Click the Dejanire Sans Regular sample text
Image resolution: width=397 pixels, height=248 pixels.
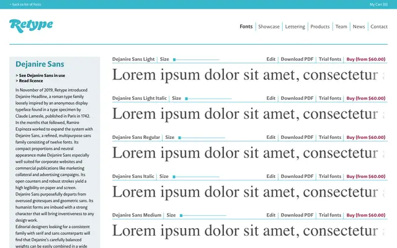tap(249, 153)
